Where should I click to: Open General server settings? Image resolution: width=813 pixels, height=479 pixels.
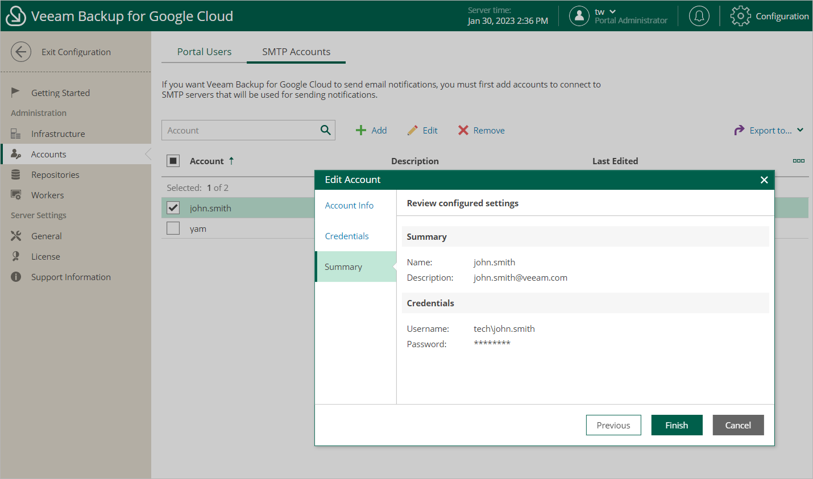tap(46, 236)
